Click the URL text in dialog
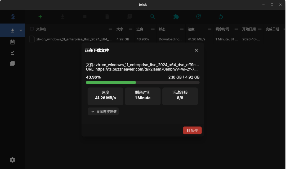The height and width of the screenshot is (169, 286). coord(142,69)
